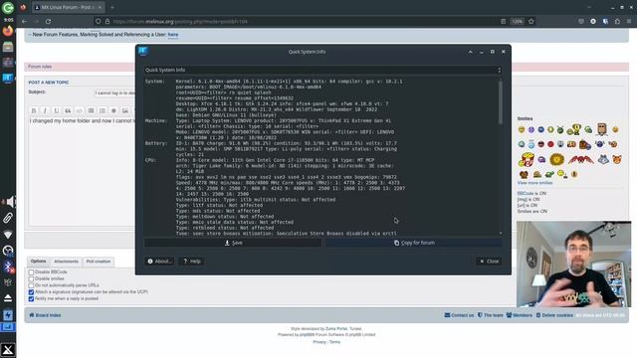Image resolution: width=637 pixels, height=358 pixels.
Task: Switch to the Poll creation tab
Action: (x=98, y=262)
